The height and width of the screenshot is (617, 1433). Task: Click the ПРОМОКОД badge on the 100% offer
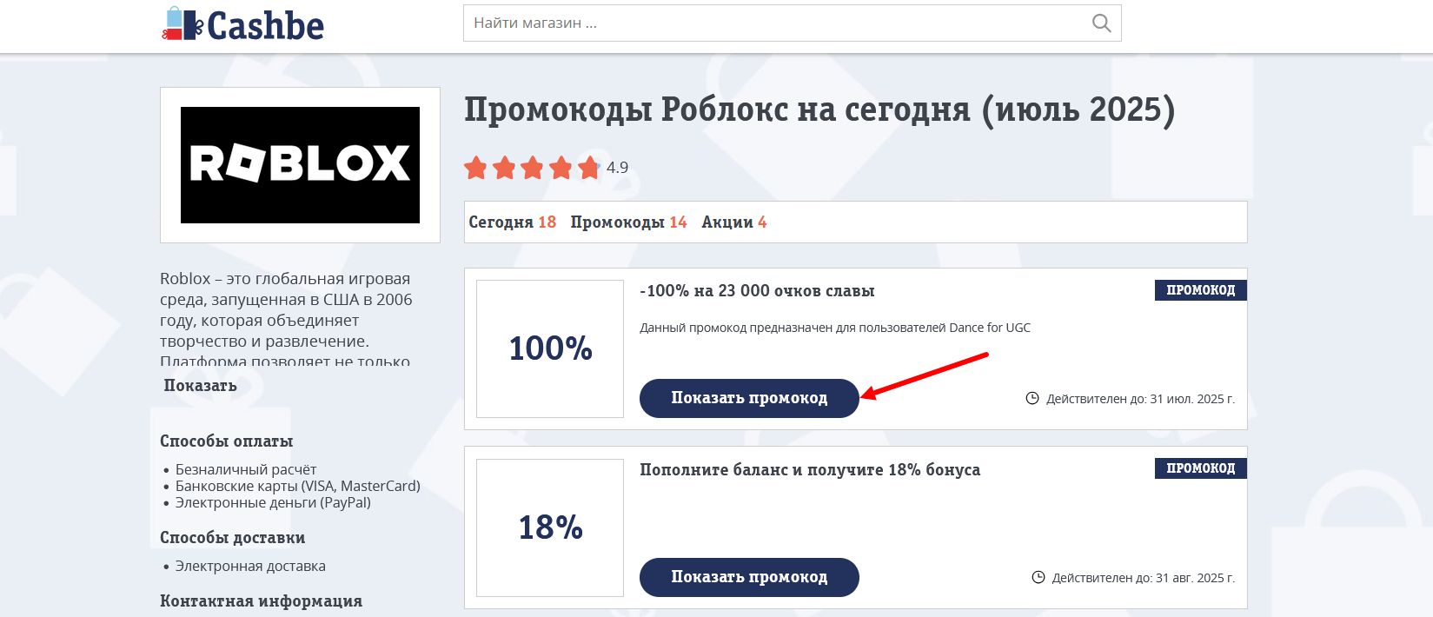click(1201, 290)
